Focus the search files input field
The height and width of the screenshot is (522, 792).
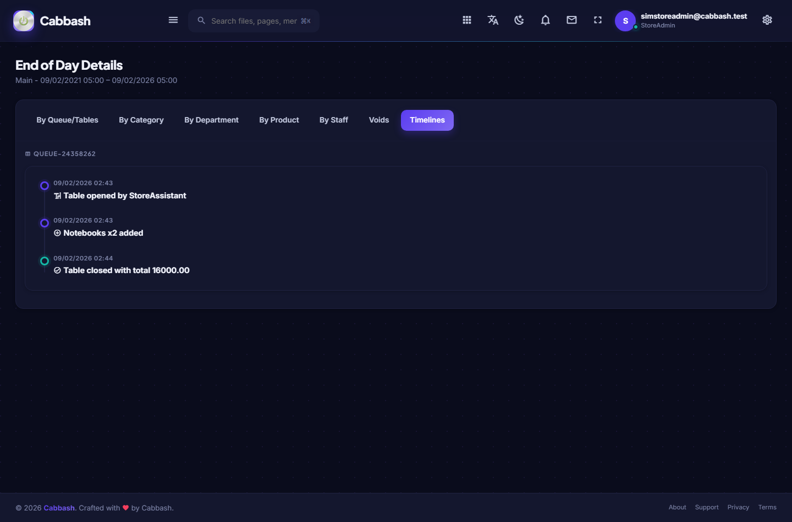pyautogui.click(x=254, y=21)
